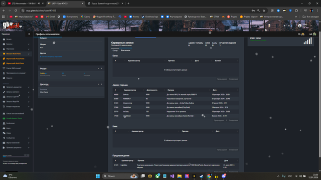This screenshot has width=321, height=180.
Task: Open the browser extensions puzzle icon
Action: [x=296, y=10]
